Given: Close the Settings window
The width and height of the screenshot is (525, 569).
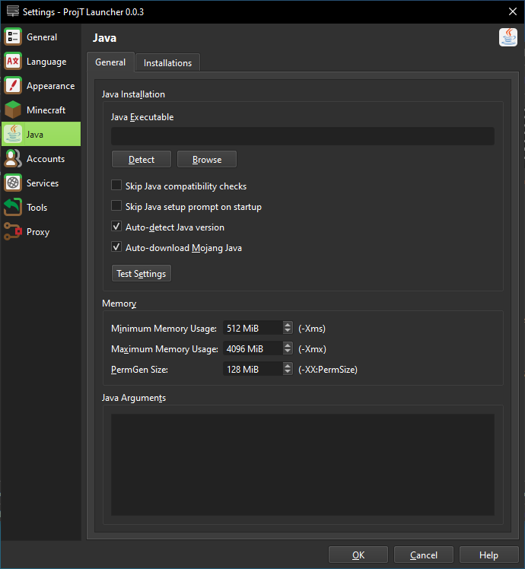Looking at the screenshot, I should click(x=513, y=11).
